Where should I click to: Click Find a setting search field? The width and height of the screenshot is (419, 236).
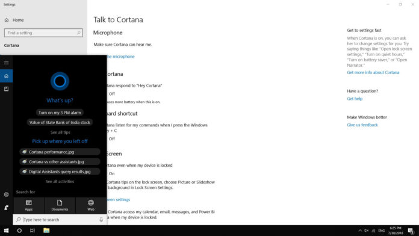(x=43, y=33)
